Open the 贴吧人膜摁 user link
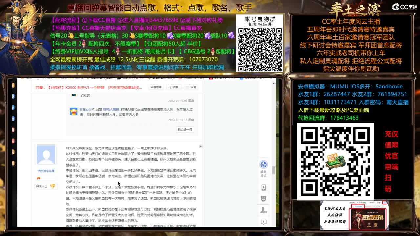 tap(111, 109)
